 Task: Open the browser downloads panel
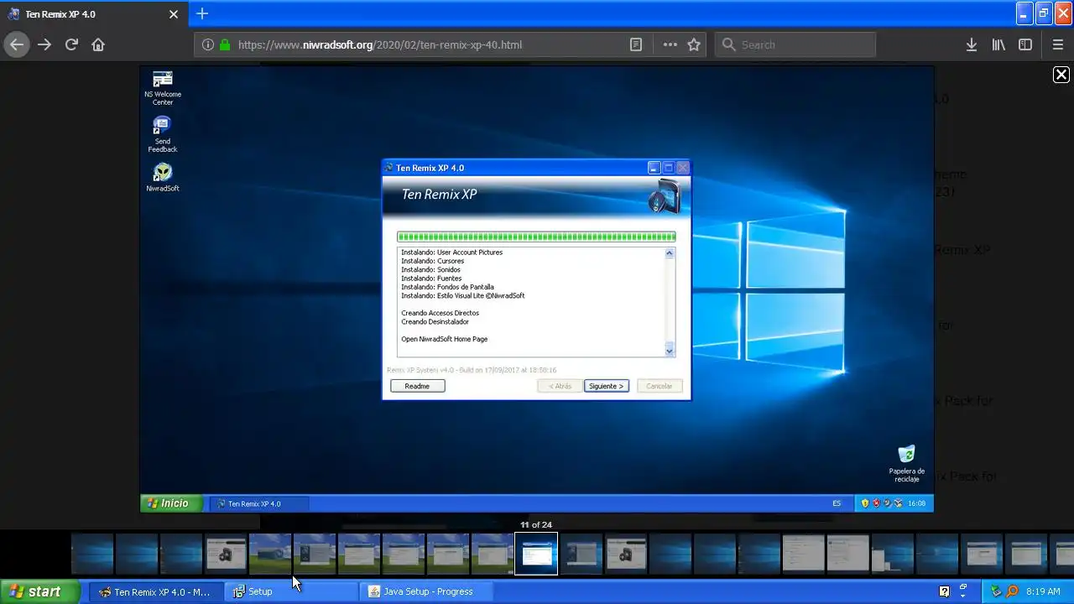pyautogui.click(x=971, y=44)
